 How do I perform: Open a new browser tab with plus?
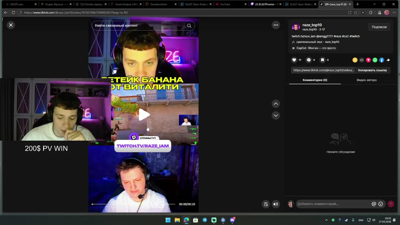(357, 4)
